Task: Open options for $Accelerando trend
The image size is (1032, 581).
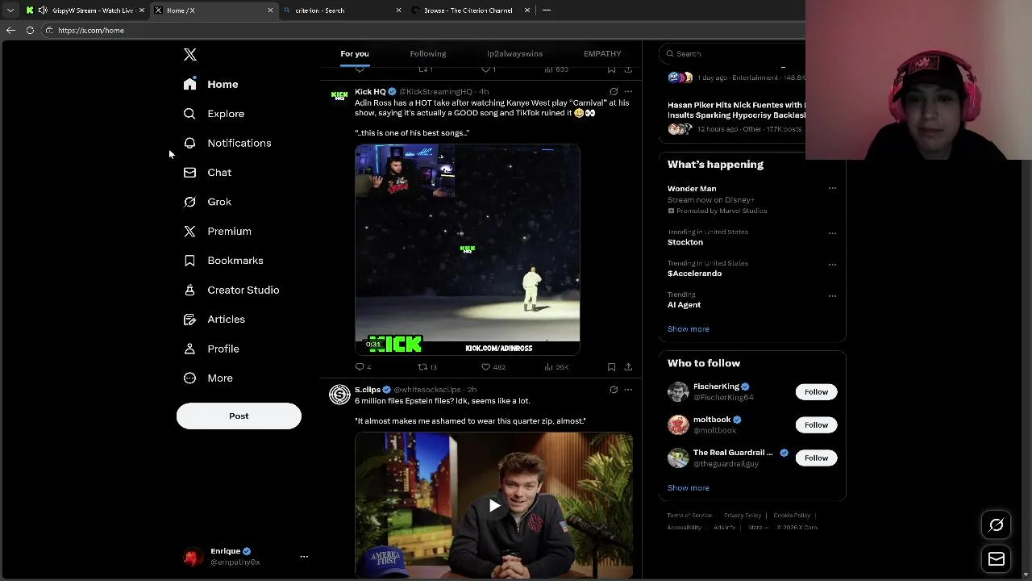Action: [832, 265]
